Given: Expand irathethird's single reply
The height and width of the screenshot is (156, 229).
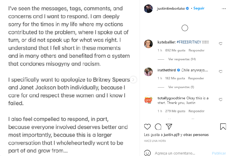Looking at the screenshot, I should coord(181,87).
